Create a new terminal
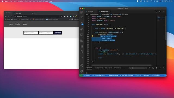Image resolution: width=174 pixels, height=98 pixels. pos(150,68)
